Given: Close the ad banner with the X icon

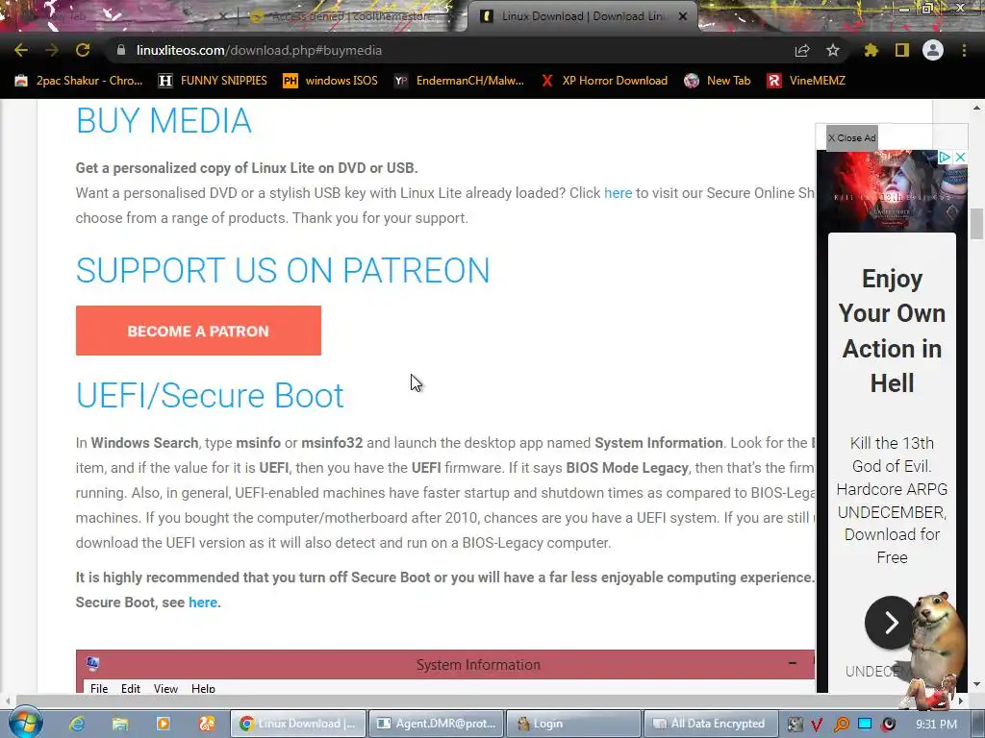Looking at the screenshot, I should (960, 157).
